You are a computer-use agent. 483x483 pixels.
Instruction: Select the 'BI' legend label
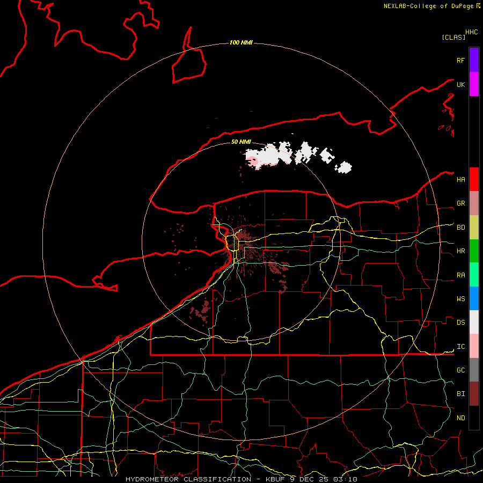pos(461,394)
